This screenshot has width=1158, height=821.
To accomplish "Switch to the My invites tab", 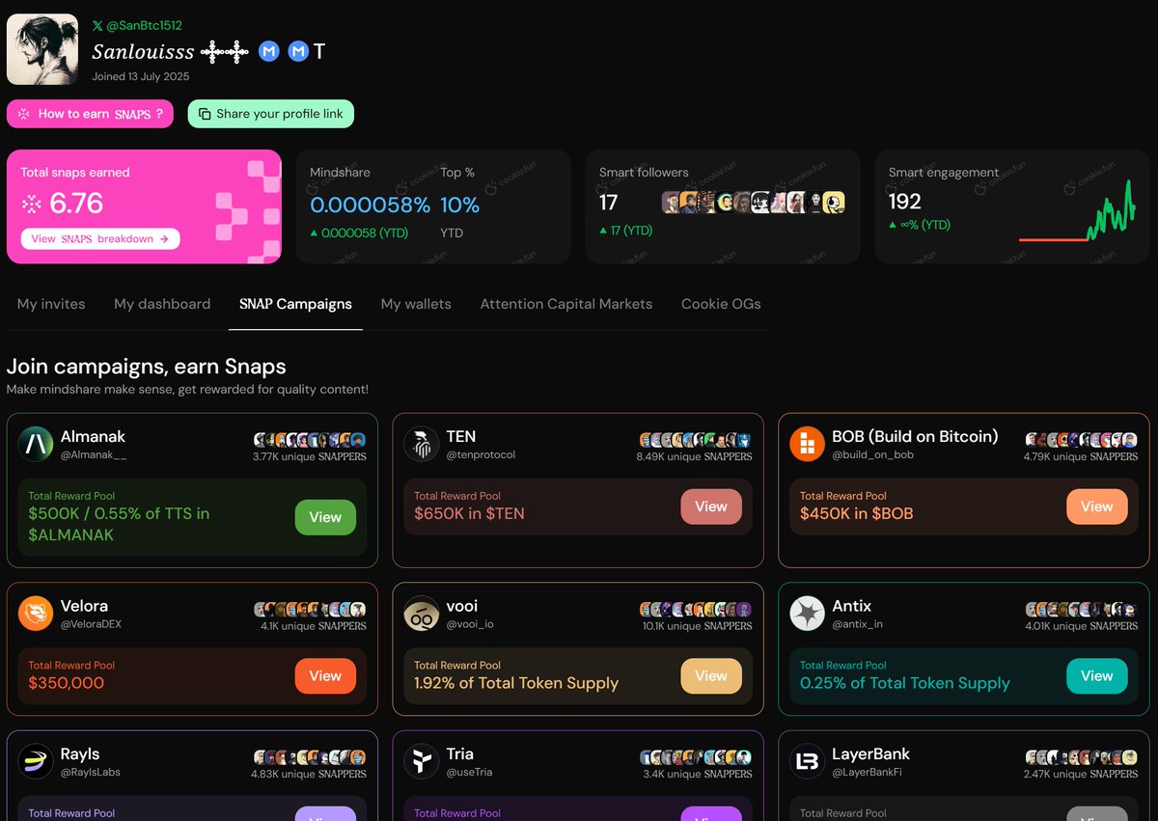I will tap(51, 304).
